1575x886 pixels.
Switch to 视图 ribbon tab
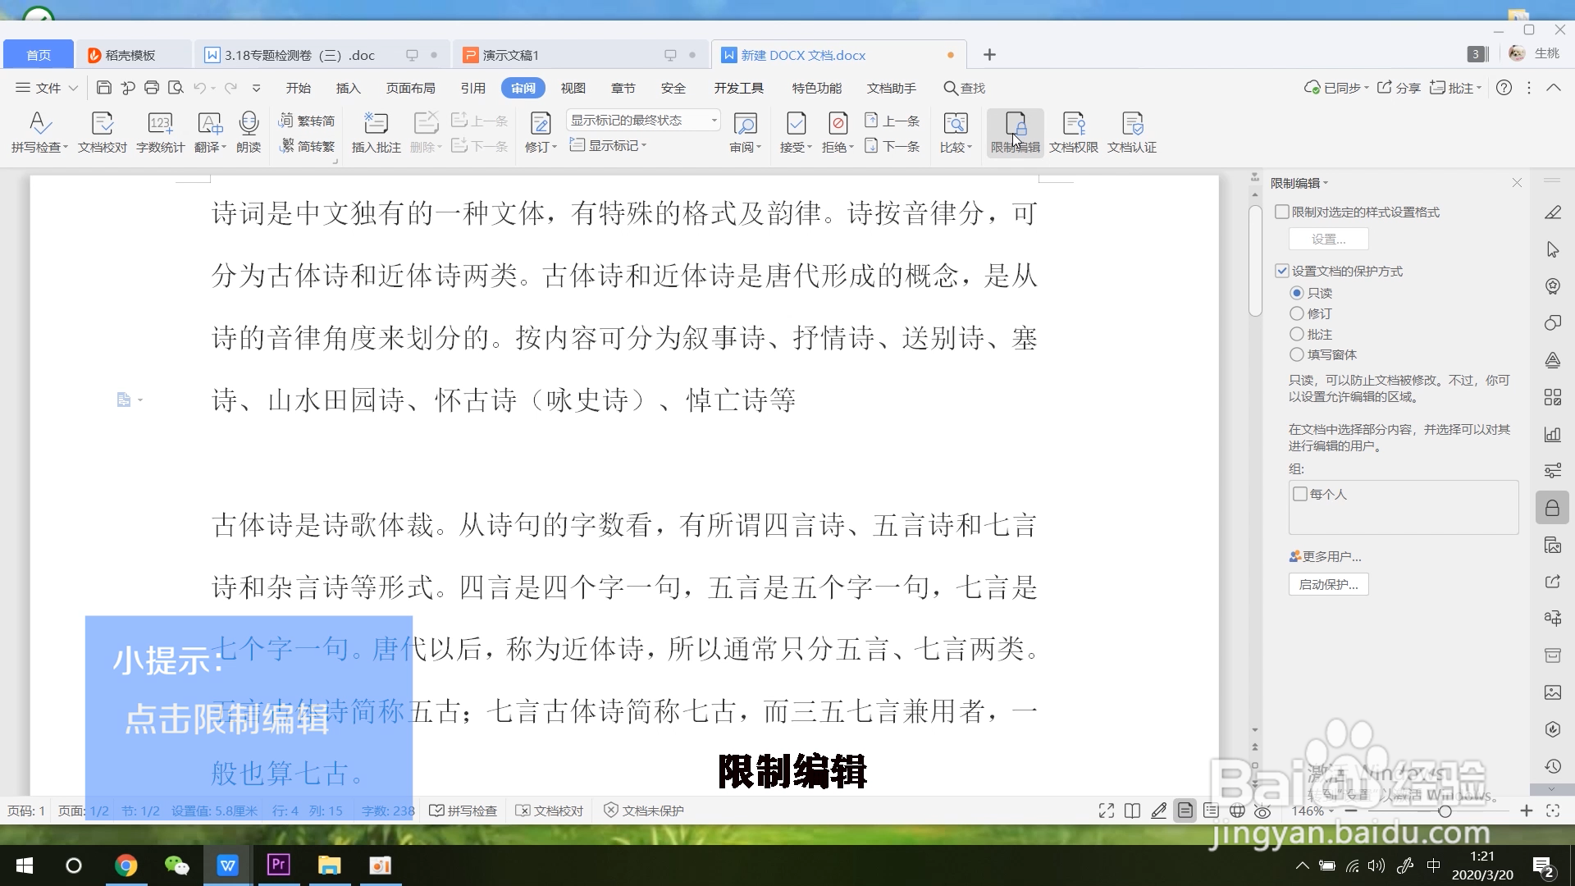tap(573, 88)
